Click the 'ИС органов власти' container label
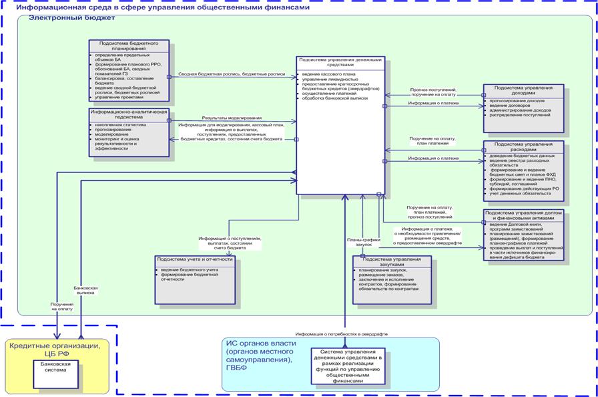Viewport: 598px width, 397px height. coord(264,352)
